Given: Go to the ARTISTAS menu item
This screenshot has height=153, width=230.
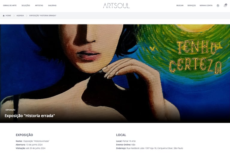Looking at the screenshot, I should pos(39,5).
